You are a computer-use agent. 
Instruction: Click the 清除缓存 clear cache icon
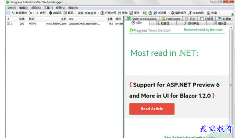(x=173, y=13)
